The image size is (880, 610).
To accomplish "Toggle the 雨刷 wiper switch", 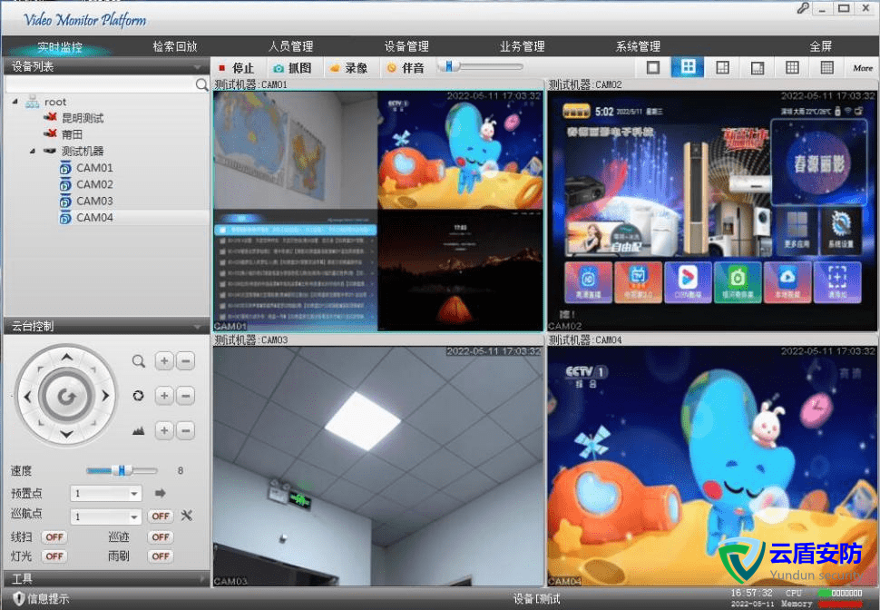I will 161,556.
